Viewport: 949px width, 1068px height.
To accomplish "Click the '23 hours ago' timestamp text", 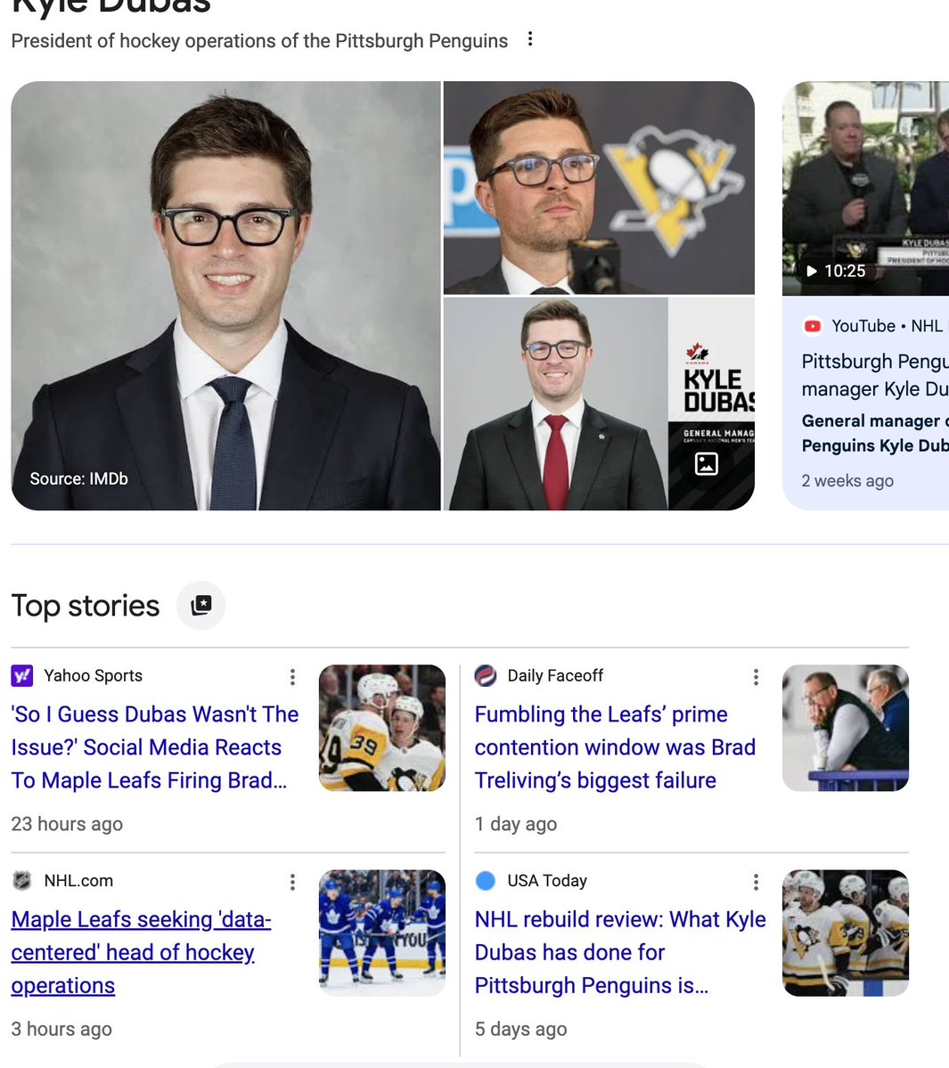I will (67, 824).
